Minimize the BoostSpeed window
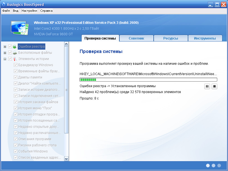This screenshot has height=171, width=228. pyautogui.click(x=210, y=4)
